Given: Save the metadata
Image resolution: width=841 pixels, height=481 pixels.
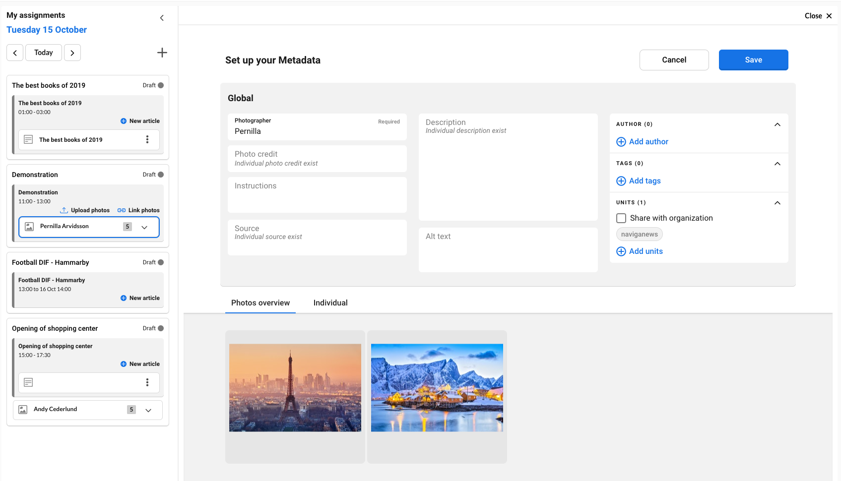Looking at the screenshot, I should pyautogui.click(x=753, y=60).
